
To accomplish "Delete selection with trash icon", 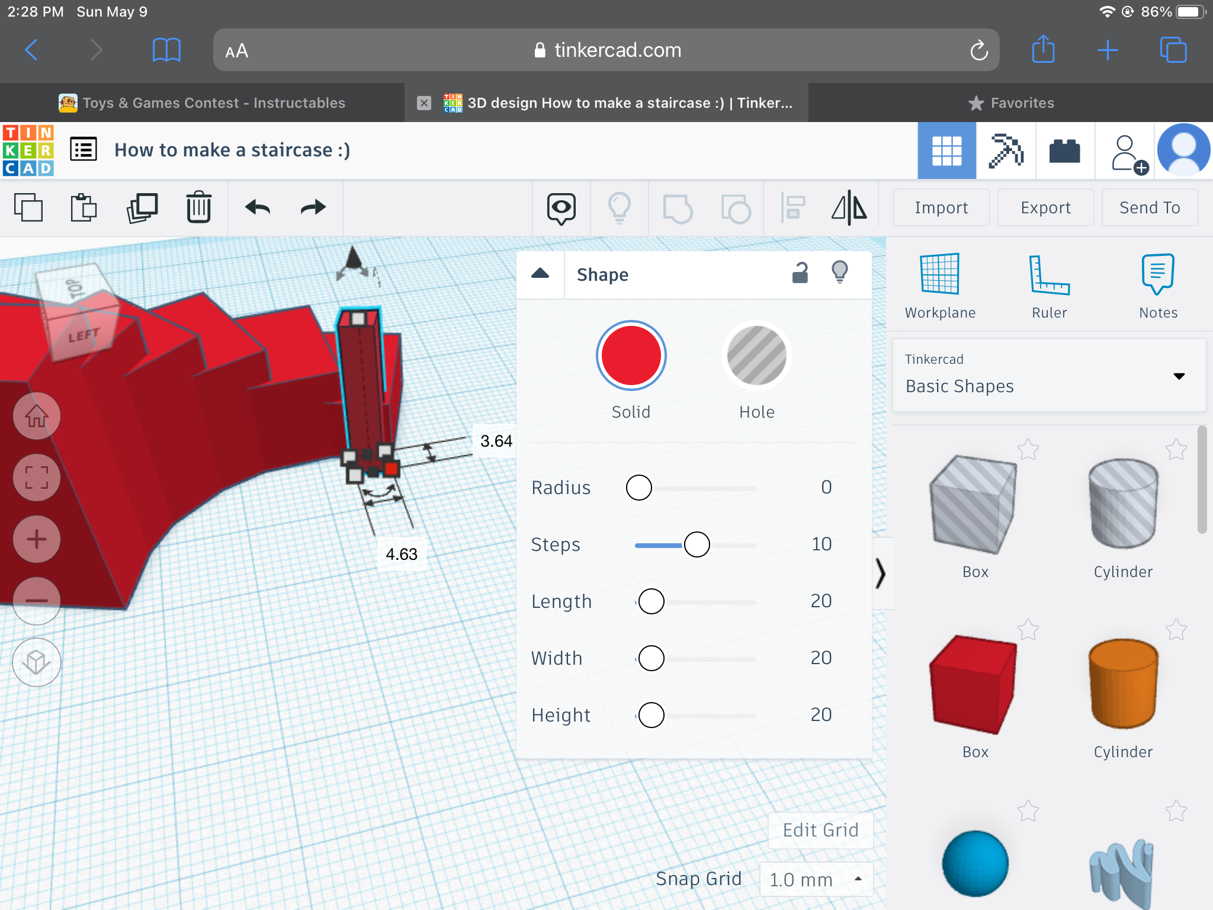I will 199,207.
